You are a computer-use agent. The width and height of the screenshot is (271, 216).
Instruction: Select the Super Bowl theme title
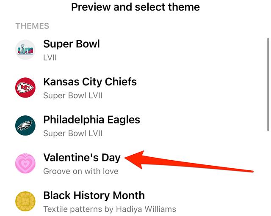pos(72,44)
